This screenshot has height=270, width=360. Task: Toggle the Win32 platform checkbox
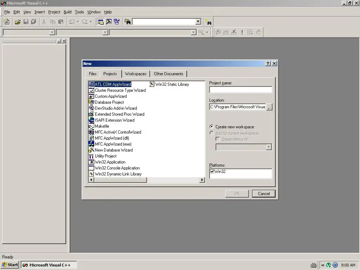pos(212,171)
